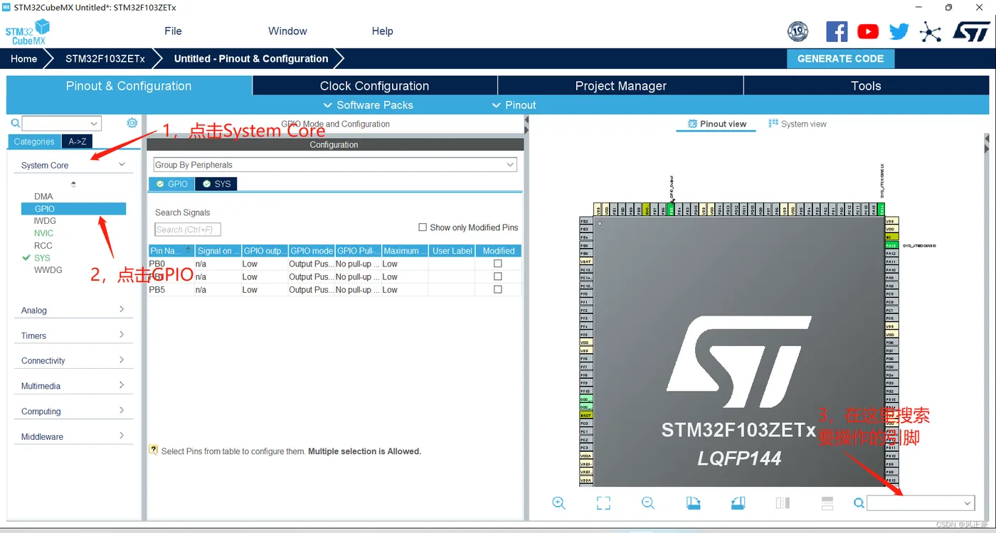Click the grid icon beside System view
This screenshot has height=533, width=996.
pos(773,124)
